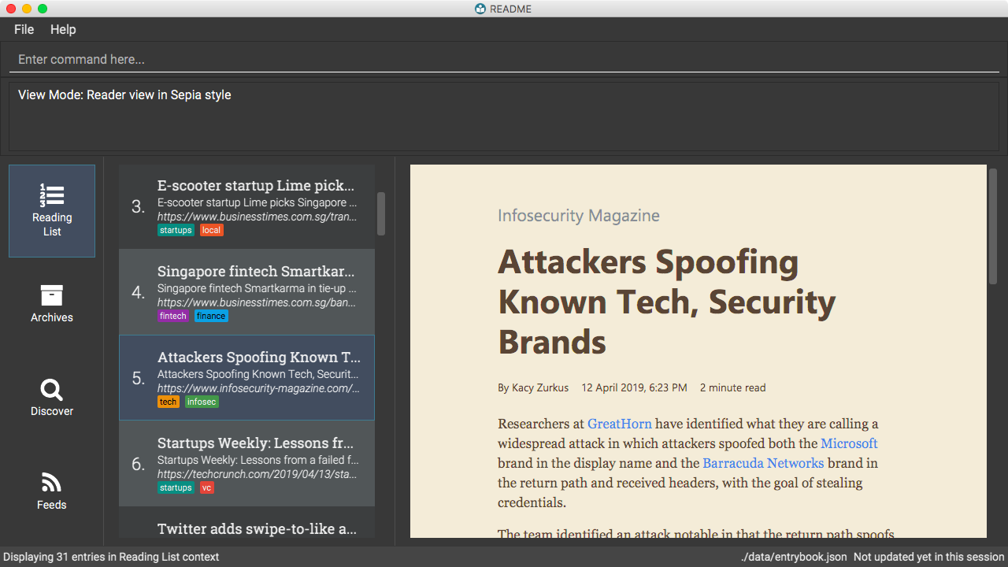The width and height of the screenshot is (1008, 567).
Task: Click the 'infosec' tag
Action: [x=202, y=402]
